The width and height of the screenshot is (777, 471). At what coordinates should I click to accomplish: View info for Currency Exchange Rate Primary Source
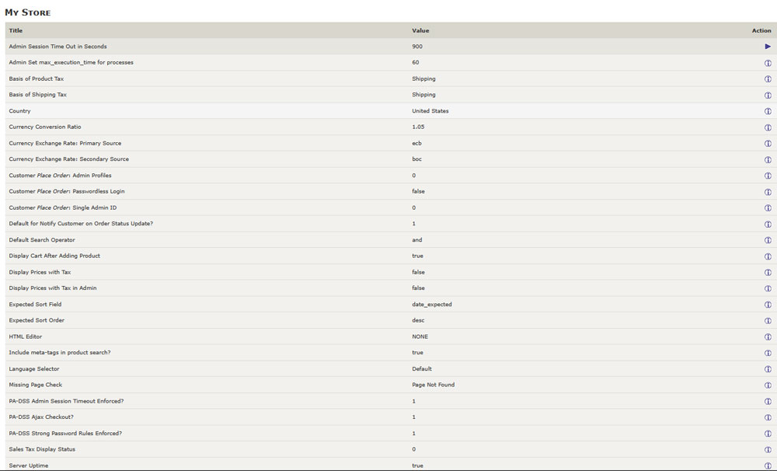767,143
